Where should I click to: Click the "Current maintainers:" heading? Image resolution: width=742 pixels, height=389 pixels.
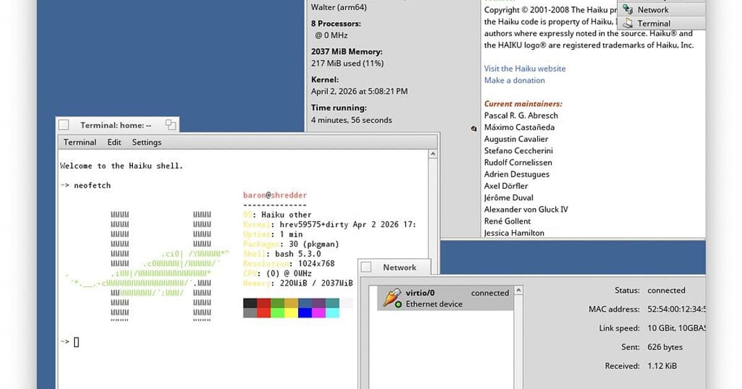tap(523, 104)
